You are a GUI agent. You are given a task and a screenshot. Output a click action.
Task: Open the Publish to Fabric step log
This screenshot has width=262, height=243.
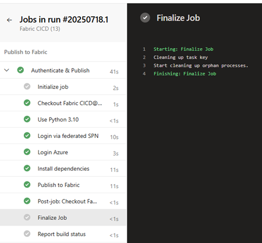[x=63, y=185]
